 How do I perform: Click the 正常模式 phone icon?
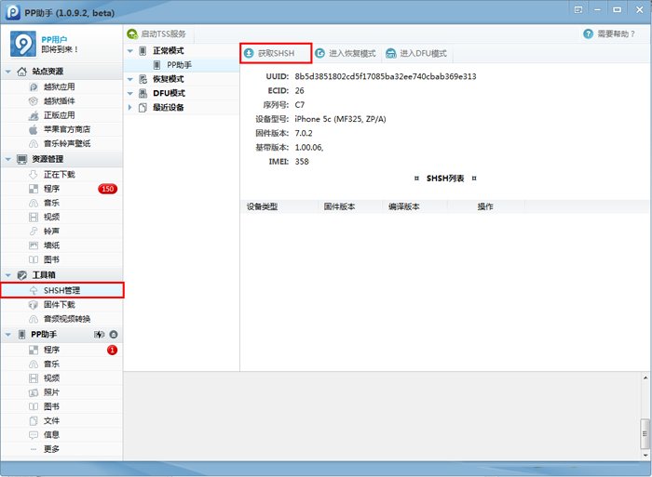[x=143, y=50]
